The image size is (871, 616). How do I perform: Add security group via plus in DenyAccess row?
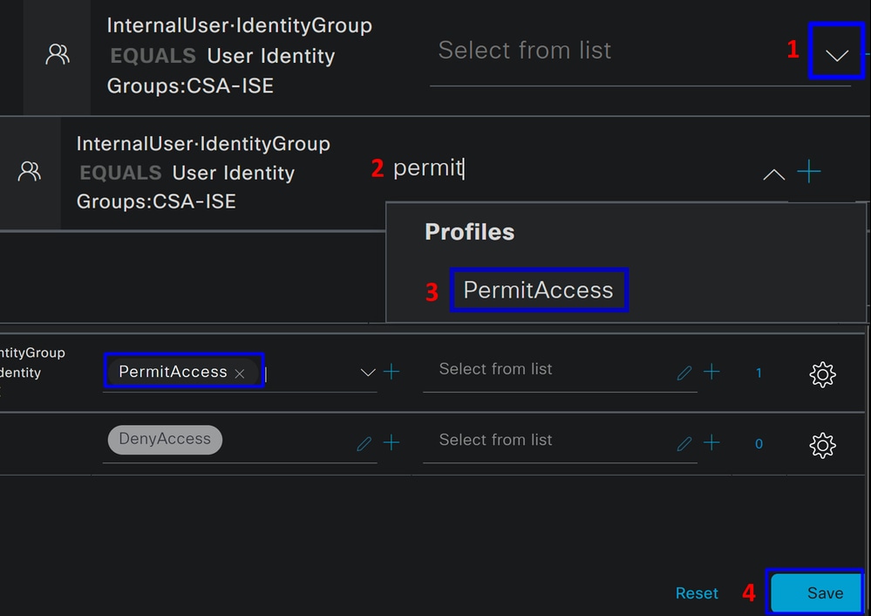click(x=711, y=442)
